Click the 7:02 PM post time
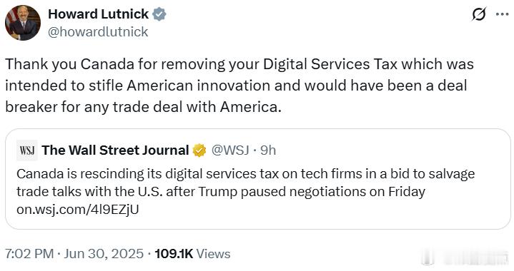The image size is (514, 271). tap(29, 254)
